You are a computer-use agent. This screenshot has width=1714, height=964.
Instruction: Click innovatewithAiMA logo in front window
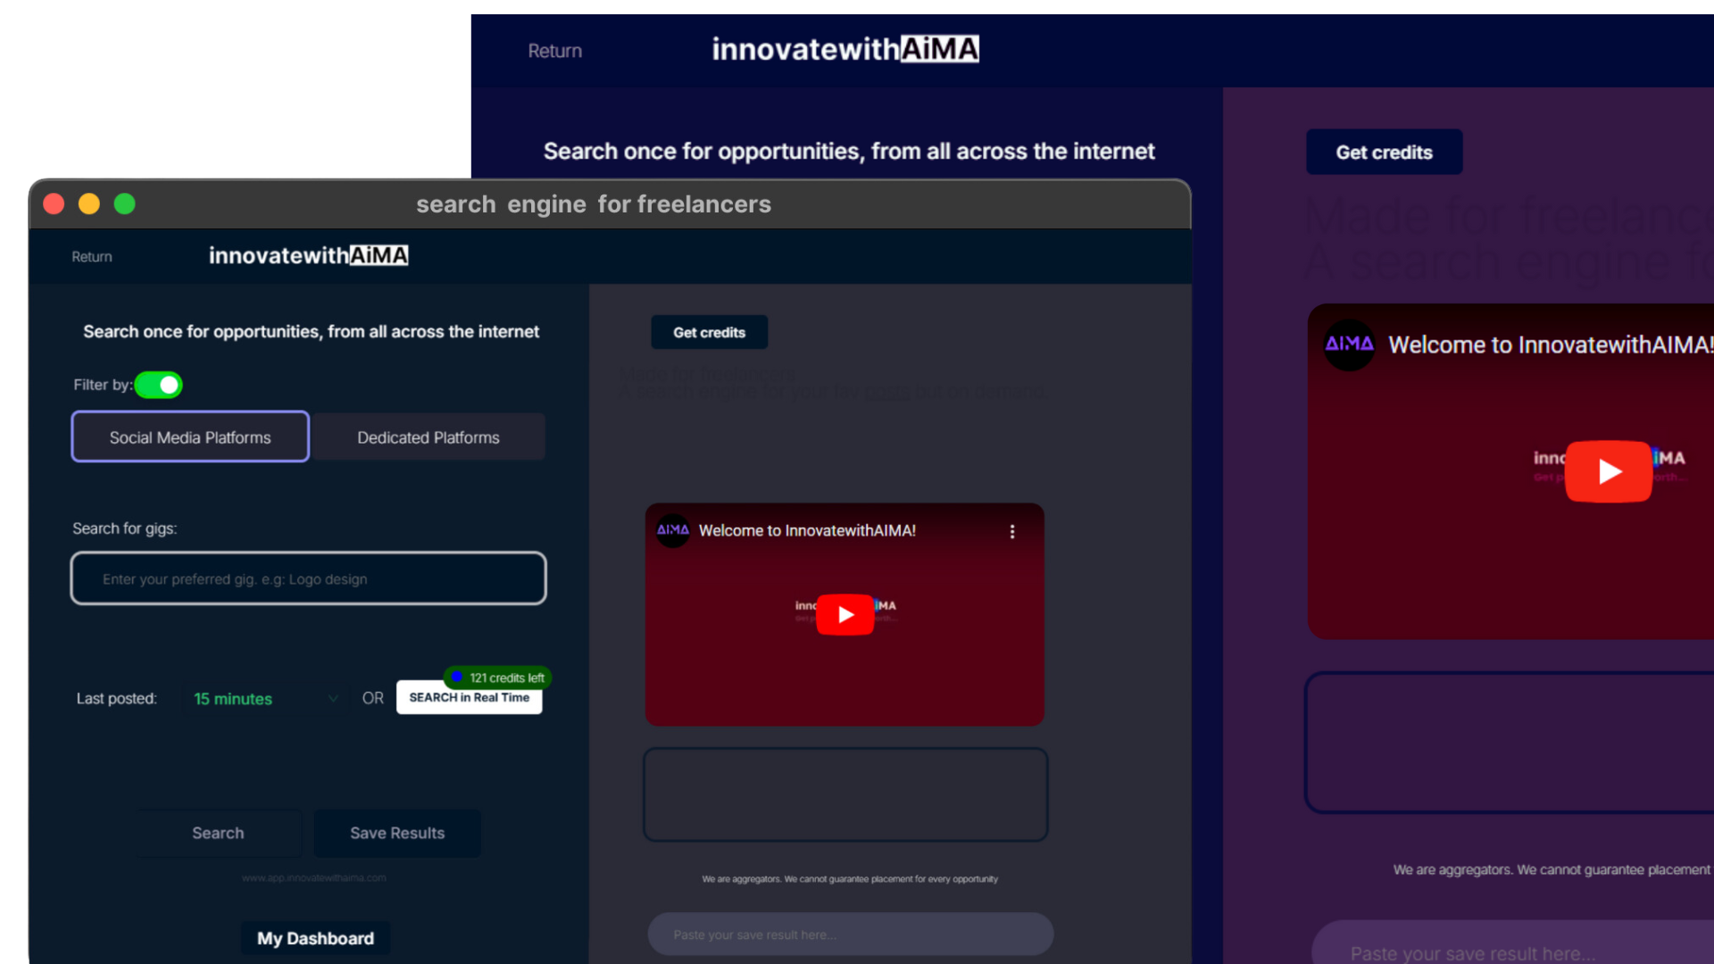tap(308, 256)
